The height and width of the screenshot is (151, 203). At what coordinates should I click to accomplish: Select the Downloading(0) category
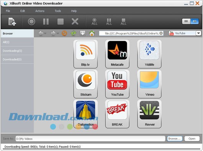coord(17,51)
